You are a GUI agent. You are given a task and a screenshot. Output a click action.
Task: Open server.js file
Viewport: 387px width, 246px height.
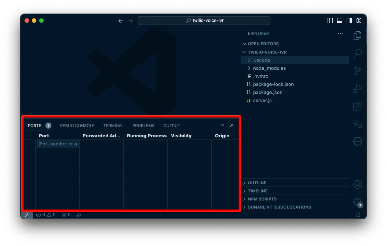coord(295,101)
